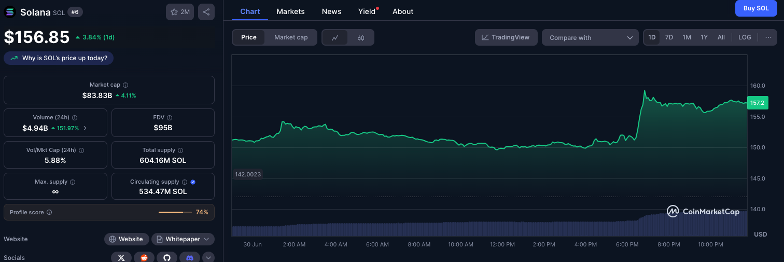Switch to line chart view icon
The width and height of the screenshot is (784, 262).
pyautogui.click(x=335, y=37)
